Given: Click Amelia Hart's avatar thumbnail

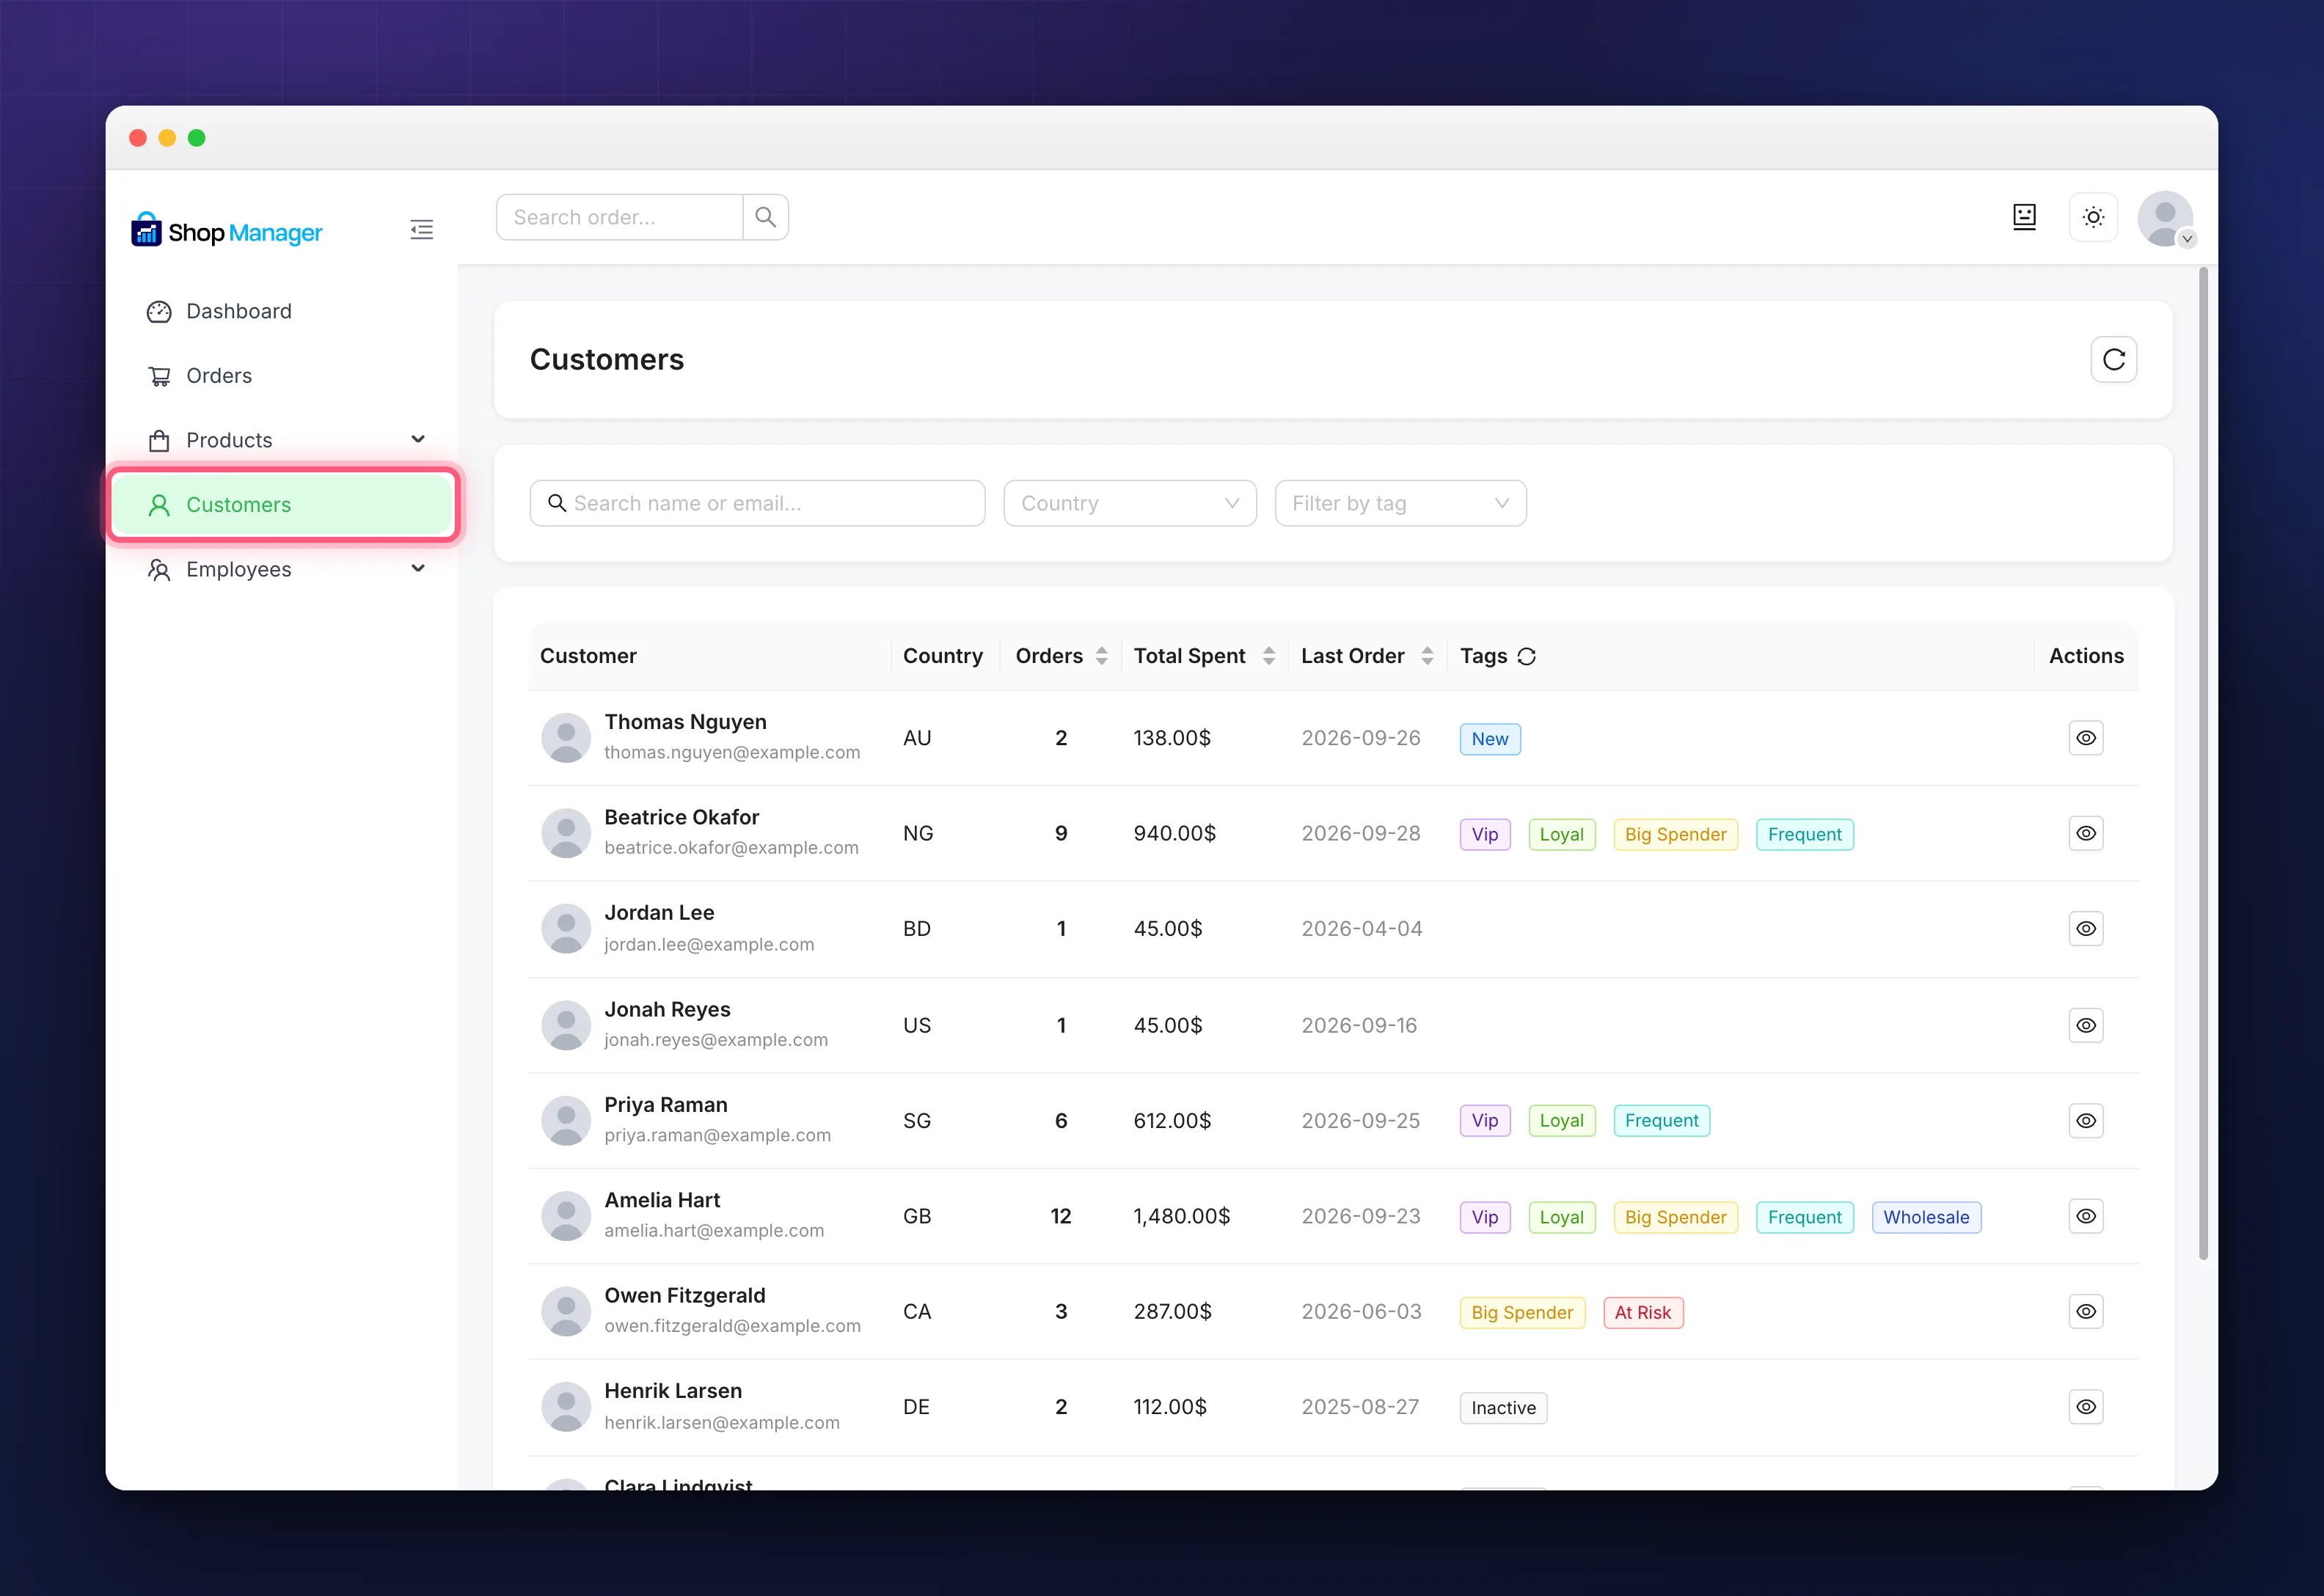Looking at the screenshot, I should pos(566,1216).
